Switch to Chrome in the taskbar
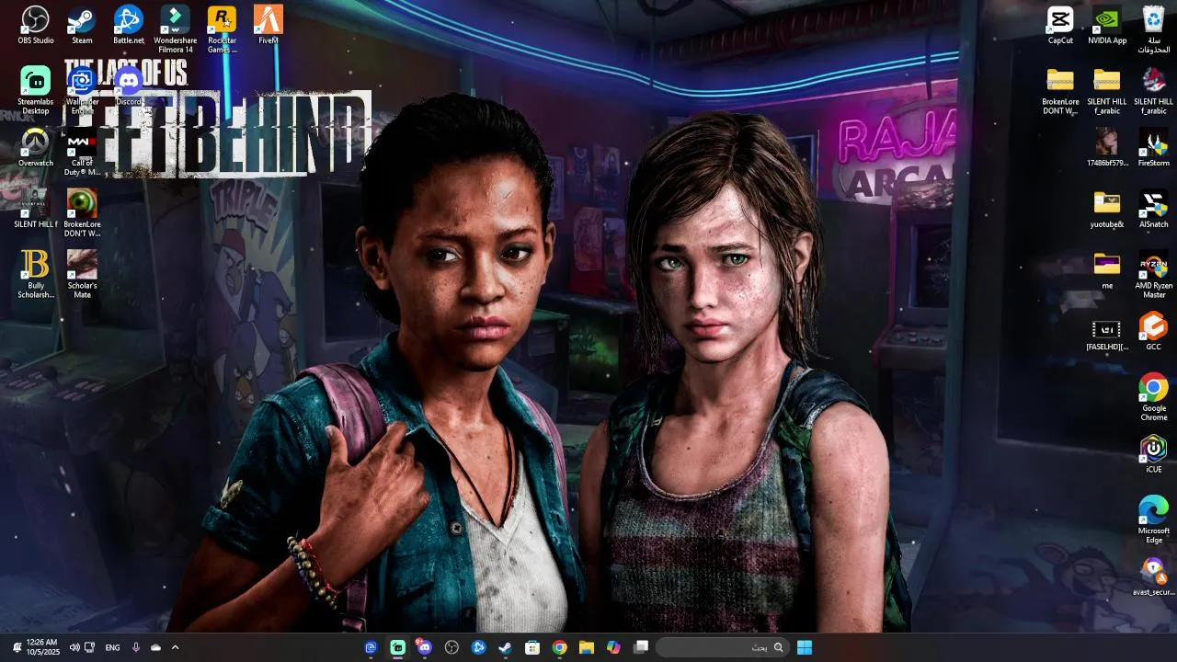This screenshot has width=1177, height=662. (559, 647)
